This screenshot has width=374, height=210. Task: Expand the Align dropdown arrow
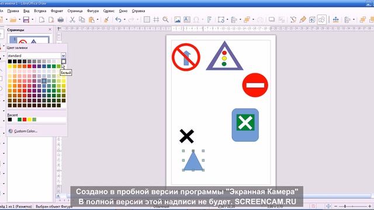tap(240, 19)
